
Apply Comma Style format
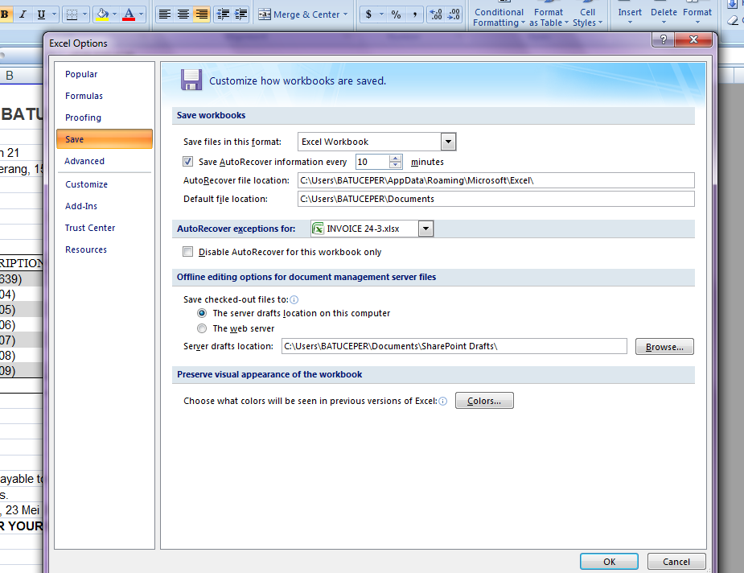[415, 14]
